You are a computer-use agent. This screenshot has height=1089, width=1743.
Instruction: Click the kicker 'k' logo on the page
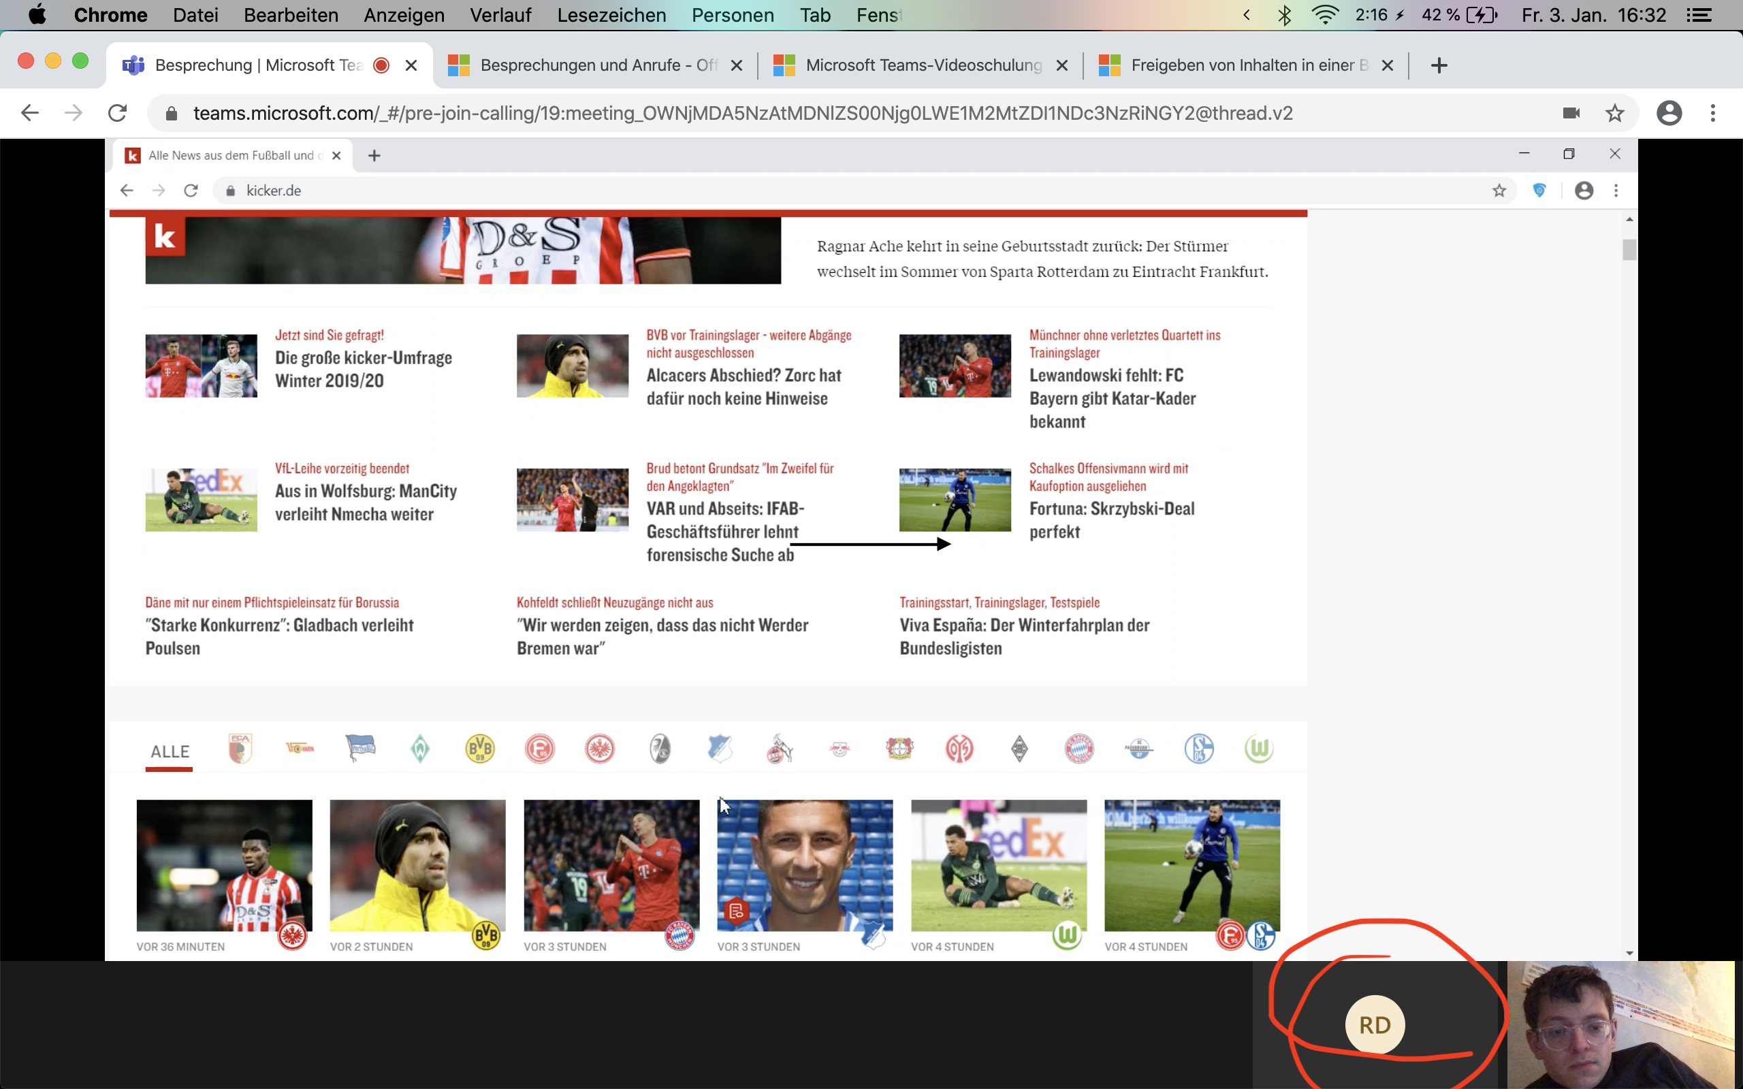click(165, 236)
